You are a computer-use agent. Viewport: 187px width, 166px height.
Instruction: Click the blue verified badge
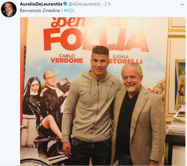click(x=65, y=4)
